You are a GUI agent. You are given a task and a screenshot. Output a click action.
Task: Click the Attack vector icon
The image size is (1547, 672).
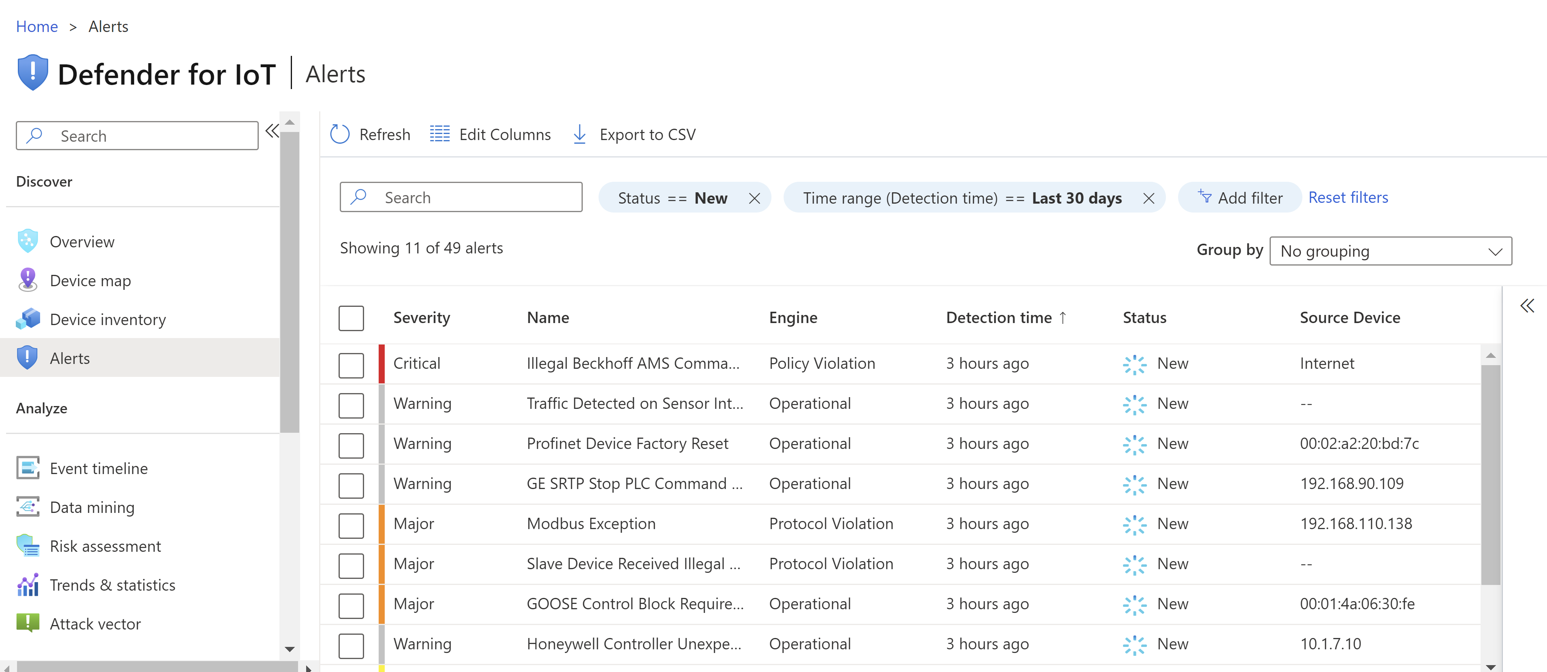coord(28,623)
